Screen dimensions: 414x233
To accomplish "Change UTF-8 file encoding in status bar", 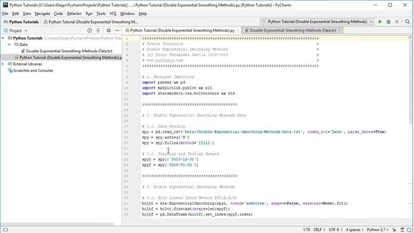I will 335,230.
